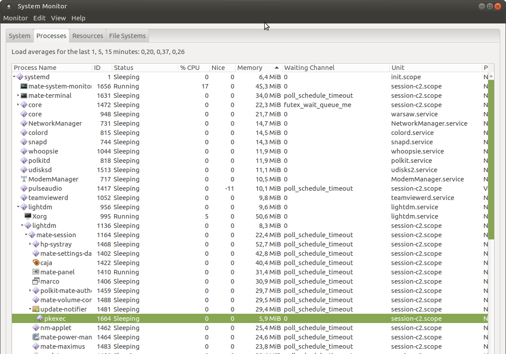Click the caja file manager icon
Image resolution: width=506 pixels, height=354 pixels.
[36, 263]
